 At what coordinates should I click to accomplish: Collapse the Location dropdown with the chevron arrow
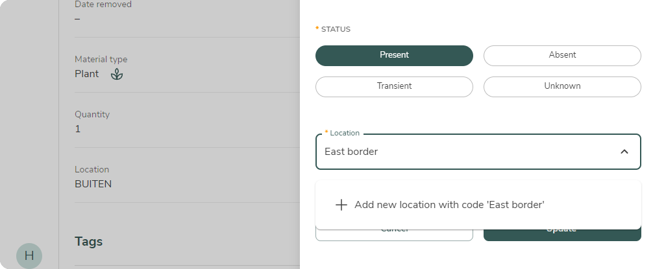tap(624, 152)
